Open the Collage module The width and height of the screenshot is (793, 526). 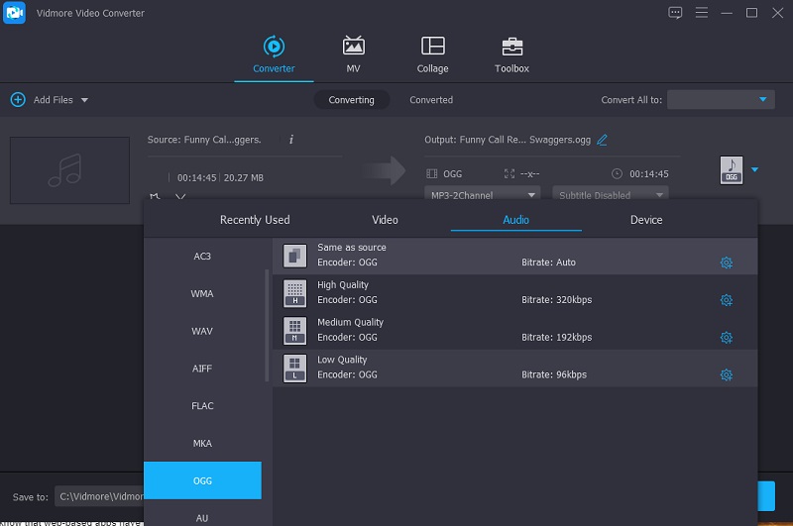(x=432, y=54)
